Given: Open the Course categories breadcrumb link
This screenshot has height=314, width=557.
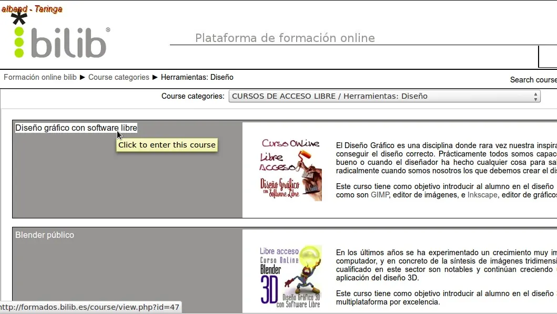Looking at the screenshot, I should click(119, 77).
